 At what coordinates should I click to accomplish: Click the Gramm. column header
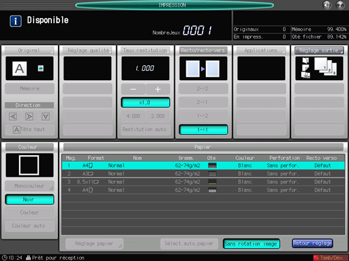(x=186, y=158)
